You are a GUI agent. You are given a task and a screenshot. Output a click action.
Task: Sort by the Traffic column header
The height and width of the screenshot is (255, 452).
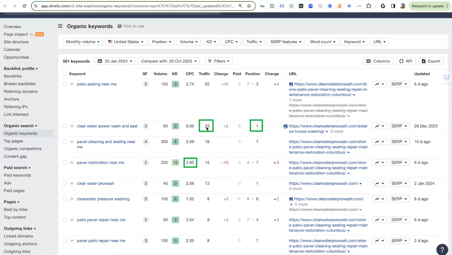pos(204,74)
